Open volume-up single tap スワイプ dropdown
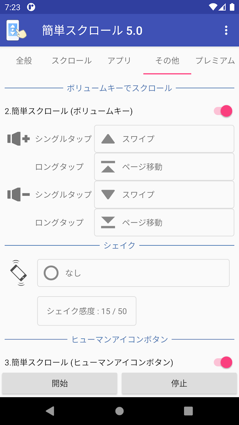239x425 pixels. click(164, 139)
